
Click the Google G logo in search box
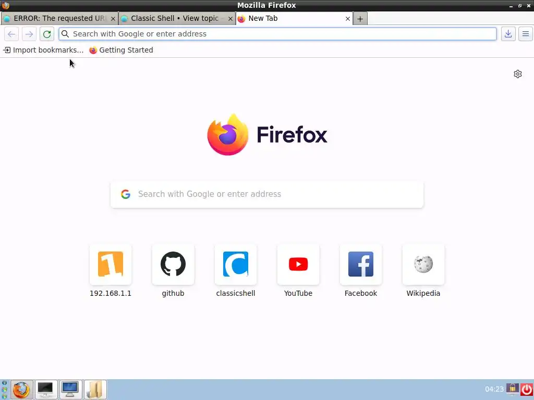coord(126,194)
